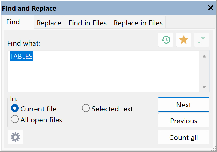Click the scroll up arrow in the Find box
The width and height of the screenshot is (217, 152).
pos(204,57)
